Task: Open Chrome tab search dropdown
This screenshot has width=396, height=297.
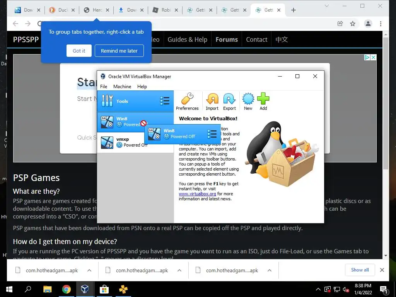Action: pos(326,6)
